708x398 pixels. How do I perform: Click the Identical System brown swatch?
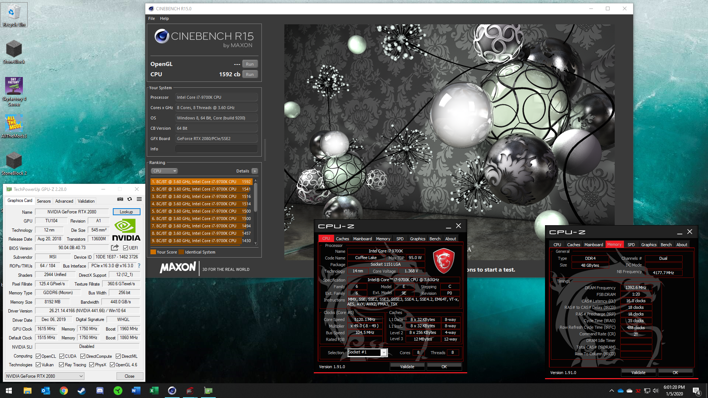[x=181, y=252]
